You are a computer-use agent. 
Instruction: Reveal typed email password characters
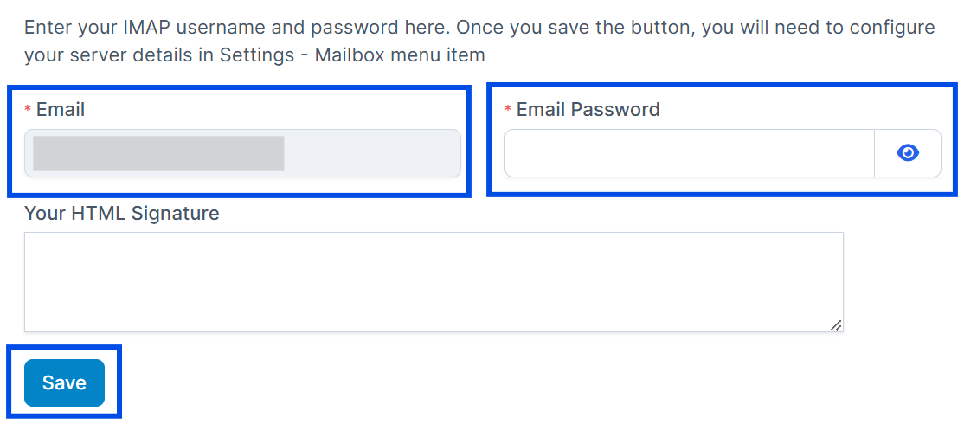click(908, 153)
